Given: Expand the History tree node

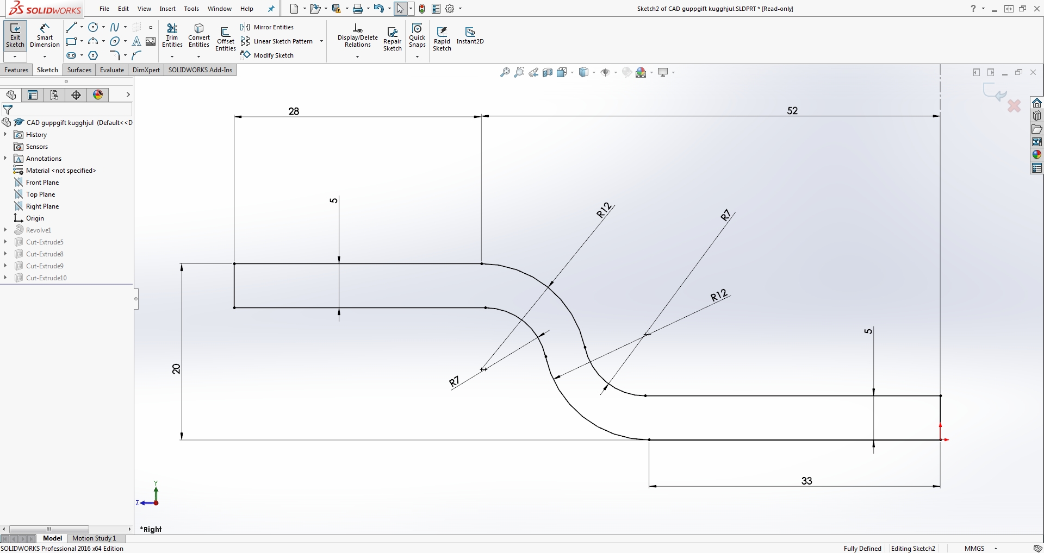Looking at the screenshot, I should (x=5, y=134).
